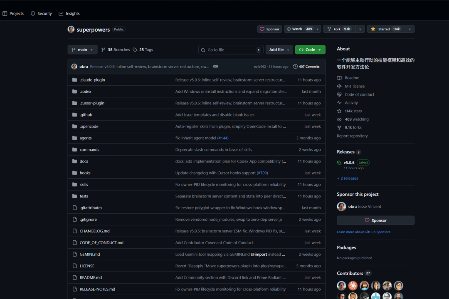Click Report repository link

point(352,136)
